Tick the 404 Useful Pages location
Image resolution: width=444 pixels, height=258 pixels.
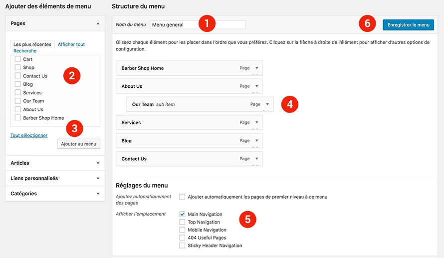tap(182, 238)
